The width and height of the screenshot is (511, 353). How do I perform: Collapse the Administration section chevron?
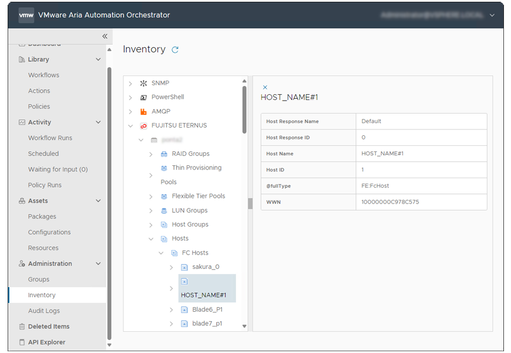tap(98, 264)
